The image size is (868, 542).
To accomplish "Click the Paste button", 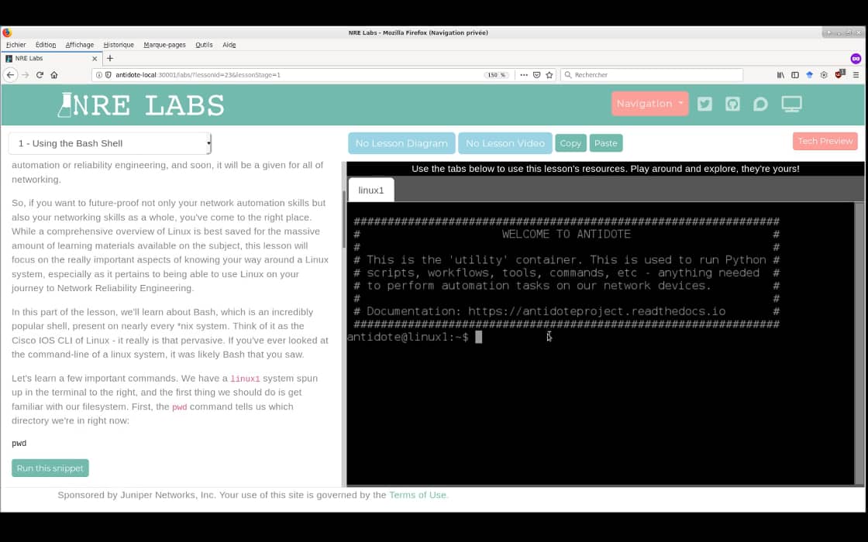I will coord(605,143).
